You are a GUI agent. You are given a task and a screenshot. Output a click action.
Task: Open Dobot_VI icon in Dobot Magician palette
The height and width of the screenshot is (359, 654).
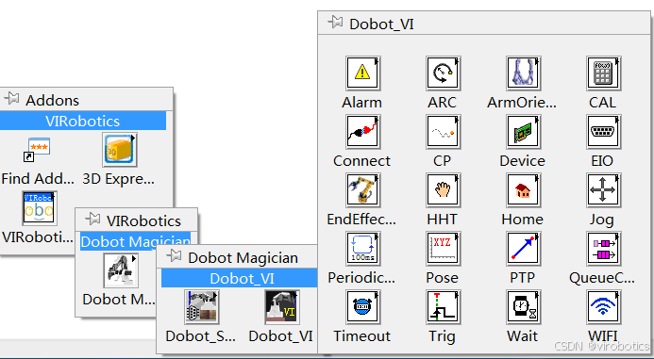(282, 307)
